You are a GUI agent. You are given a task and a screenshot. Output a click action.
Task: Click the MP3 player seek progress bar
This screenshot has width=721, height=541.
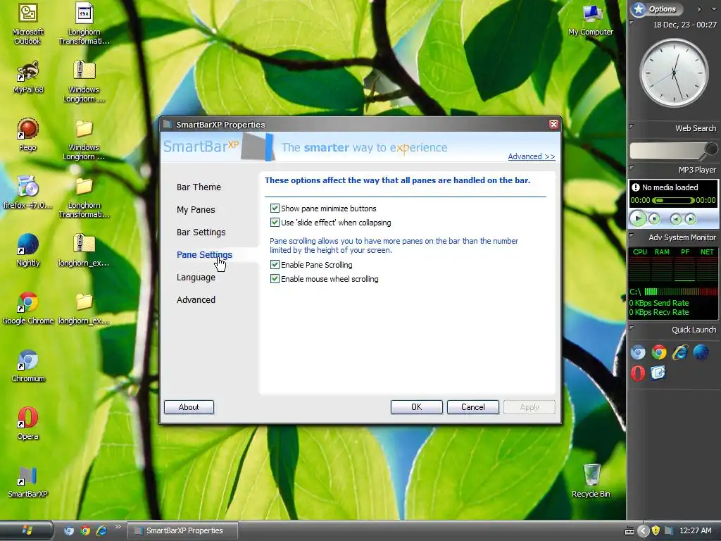pyautogui.click(x=673, y=200)
